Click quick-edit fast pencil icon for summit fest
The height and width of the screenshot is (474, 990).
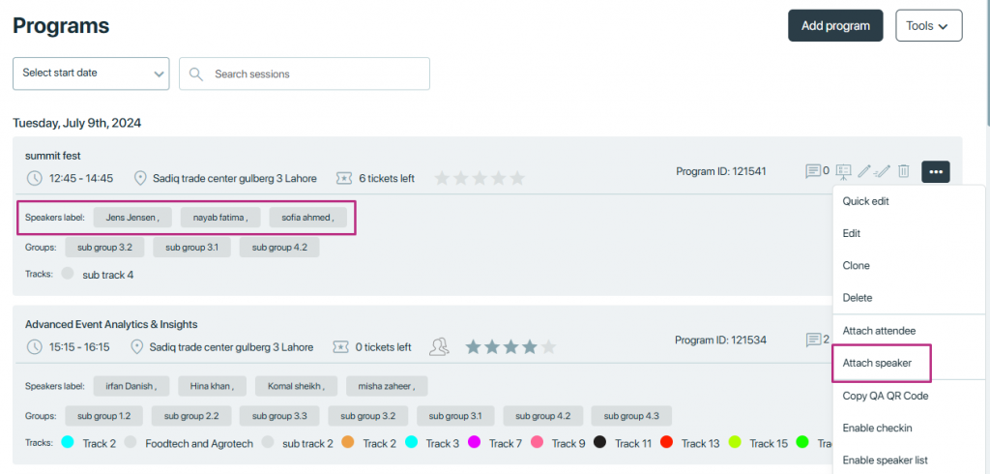pos(884,170)
